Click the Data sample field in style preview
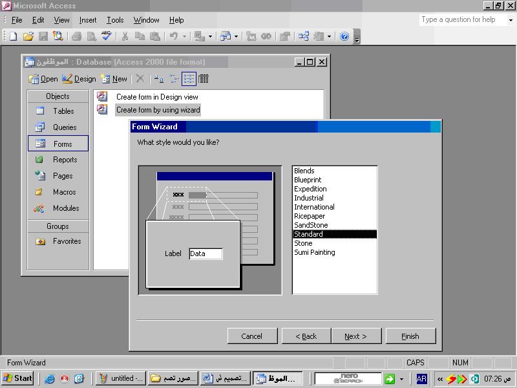This screenshot has width=517, height=388. click(206, 253)
